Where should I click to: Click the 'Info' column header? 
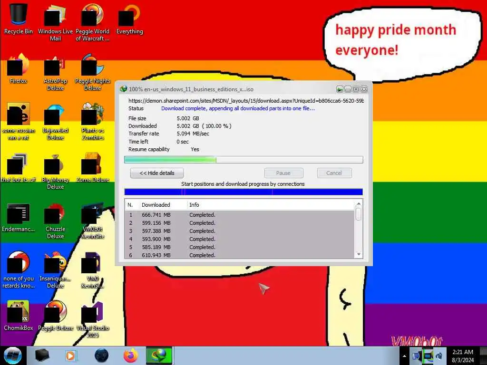click(x=271, y=205)
